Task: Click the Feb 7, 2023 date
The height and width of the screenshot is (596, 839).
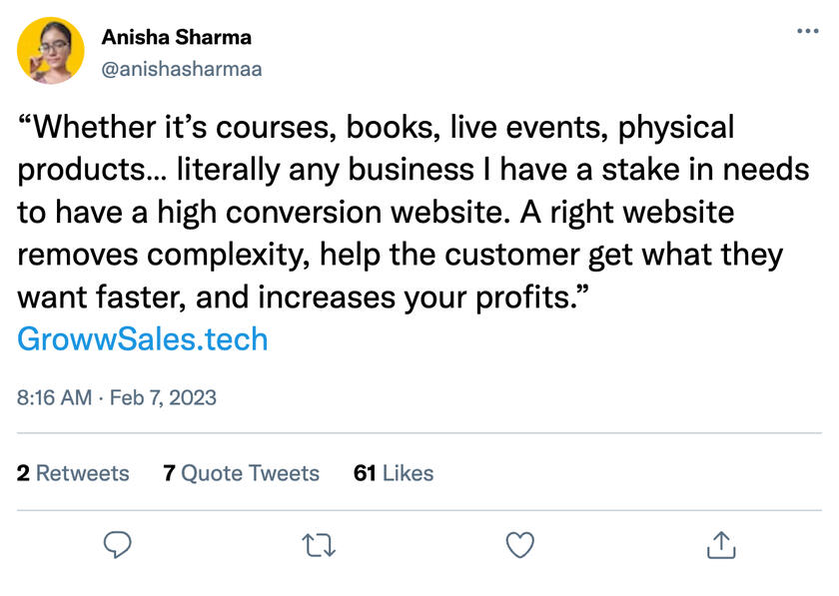Action: tap(163, 397)
